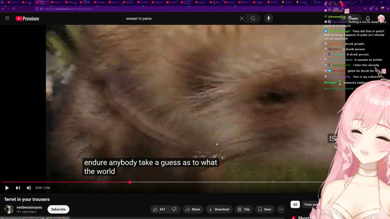The height and width of the screenshot is (219, 390).
Task: Start voice search with microphone icon
Action: pos(269,19)
